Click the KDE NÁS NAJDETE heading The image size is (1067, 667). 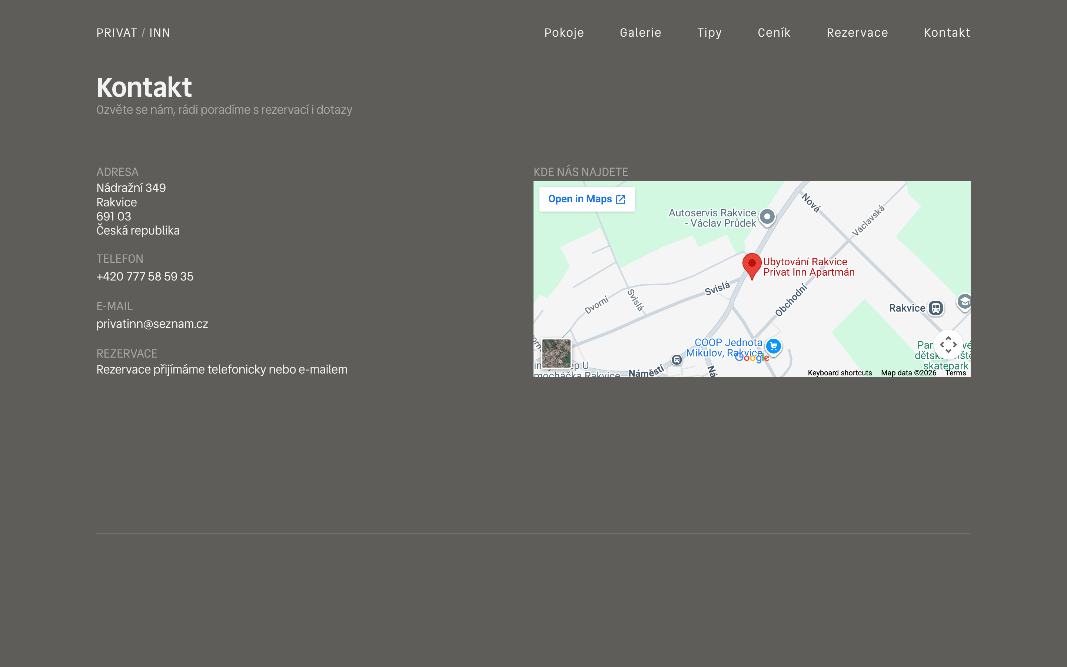(x=581, y=172)
